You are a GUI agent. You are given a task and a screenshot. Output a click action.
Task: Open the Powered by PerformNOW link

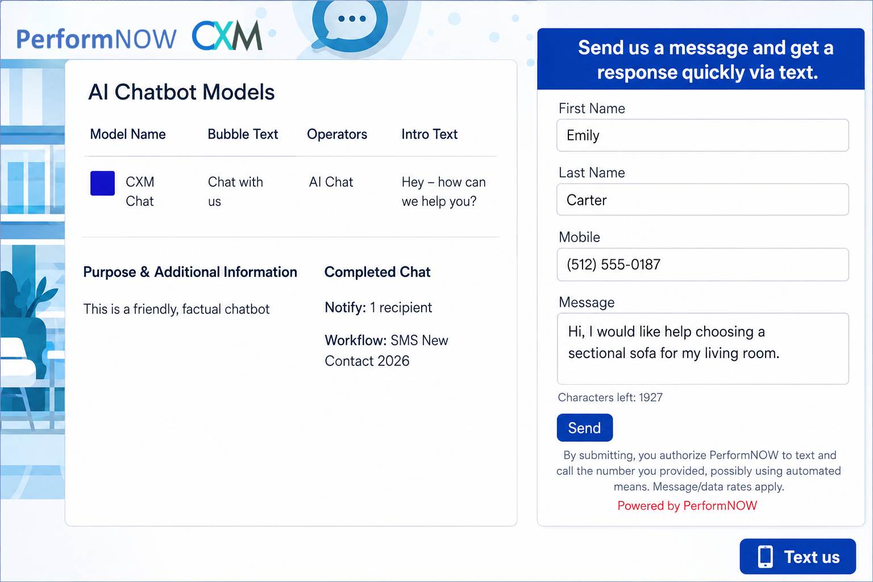coord(687,505)
